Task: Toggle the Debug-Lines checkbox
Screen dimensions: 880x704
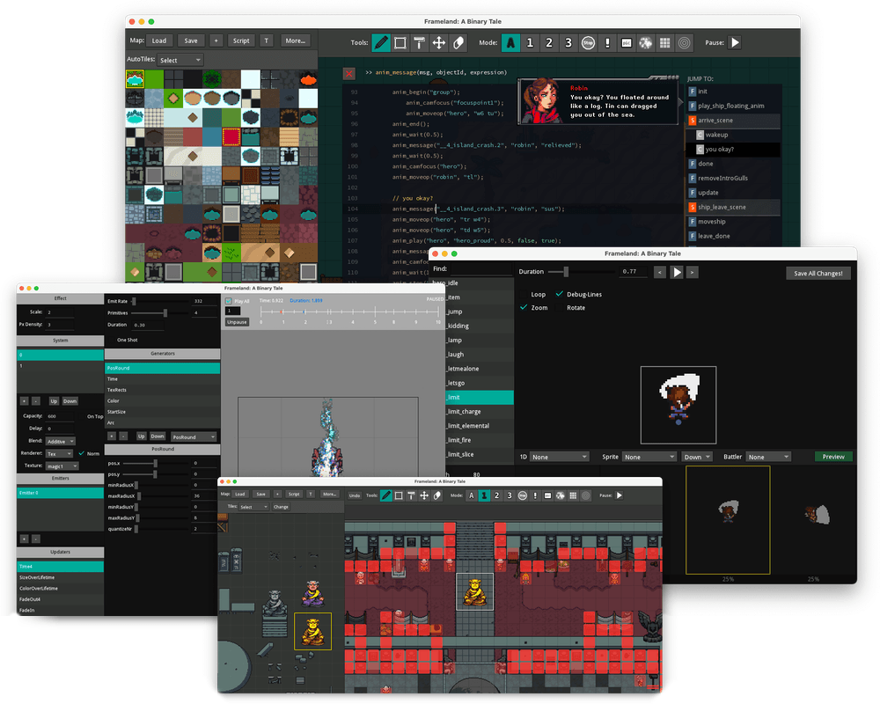Action: click(560, 295)
